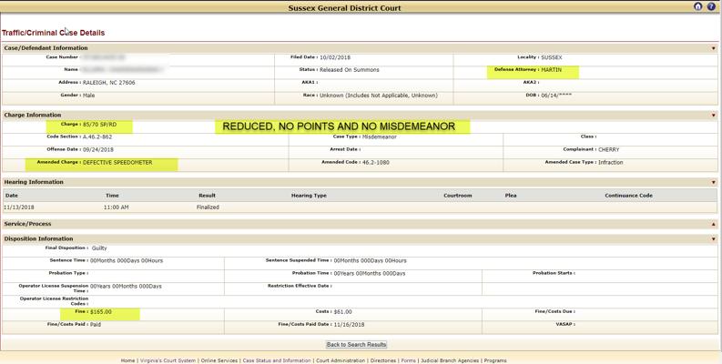722x364 pixels.
Task: Select the locality value SUSSEX
Action: [552, 57]
